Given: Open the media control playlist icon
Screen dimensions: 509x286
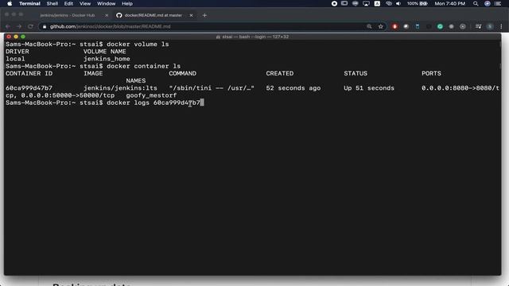Looking at the screenshot, I should pos(479,26).
